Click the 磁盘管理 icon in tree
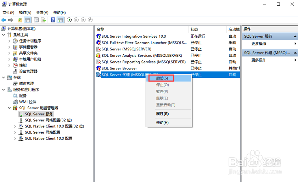This screenshot has height=182, width=298. 15,84
